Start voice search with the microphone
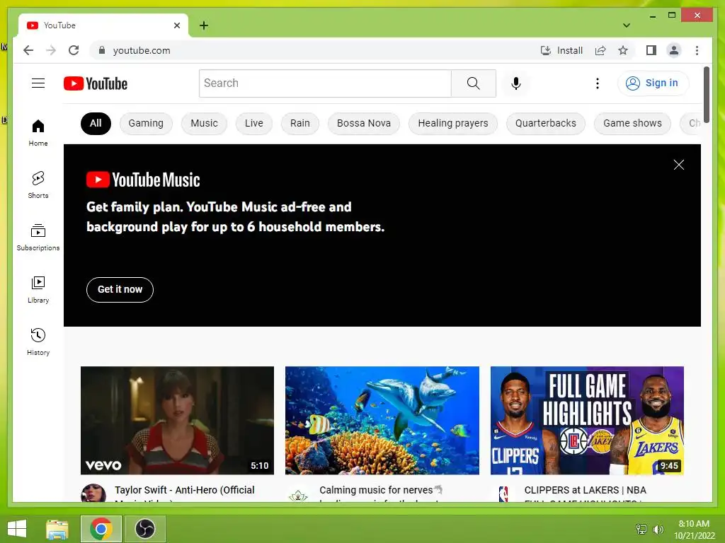Screen dimensions: 725x543 [516, 83]
